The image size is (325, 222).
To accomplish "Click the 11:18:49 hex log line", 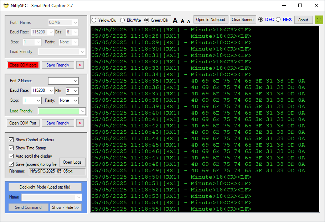I will point(198,171).
